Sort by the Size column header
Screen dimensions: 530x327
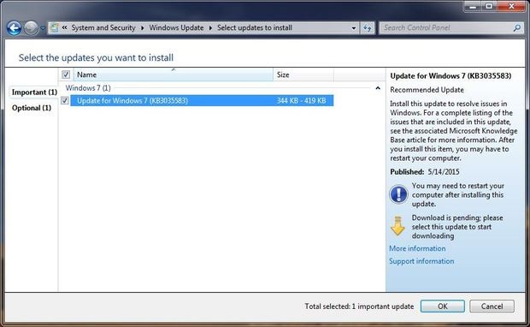(x=303, y=74)
